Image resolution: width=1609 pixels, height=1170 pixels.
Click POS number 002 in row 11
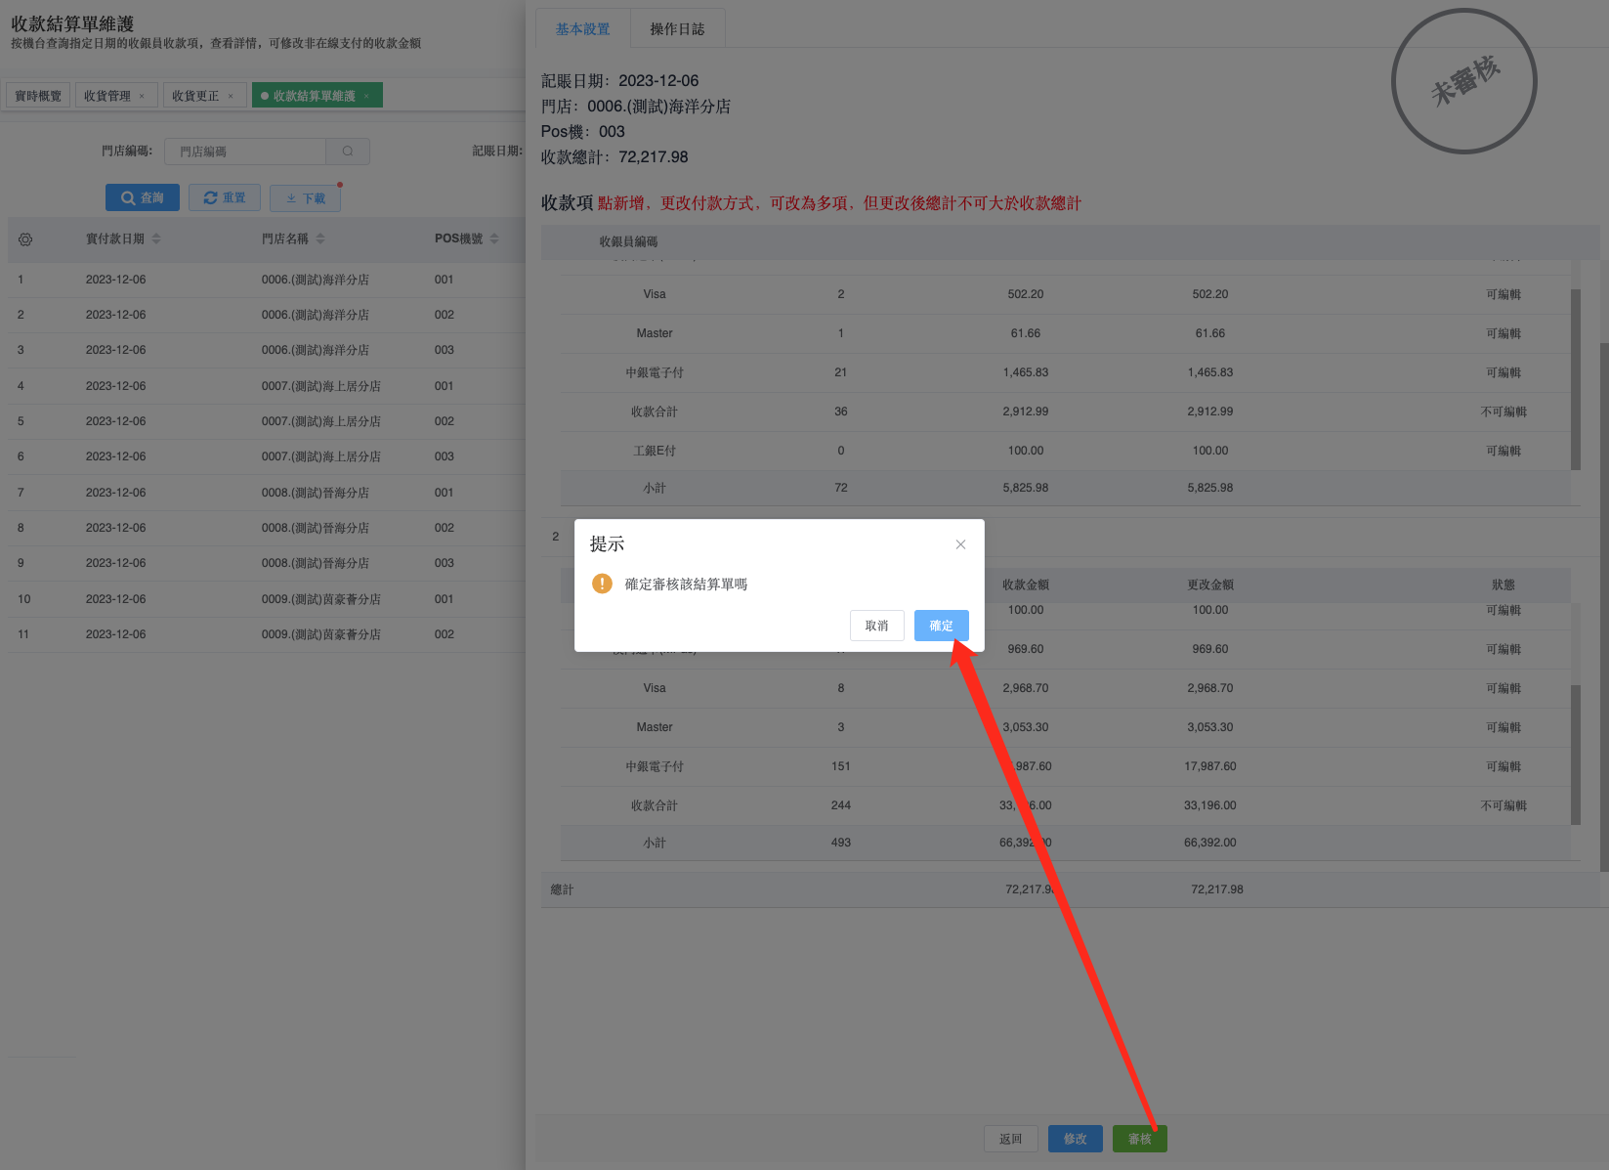pyautogui.click(x=445, y=634)
